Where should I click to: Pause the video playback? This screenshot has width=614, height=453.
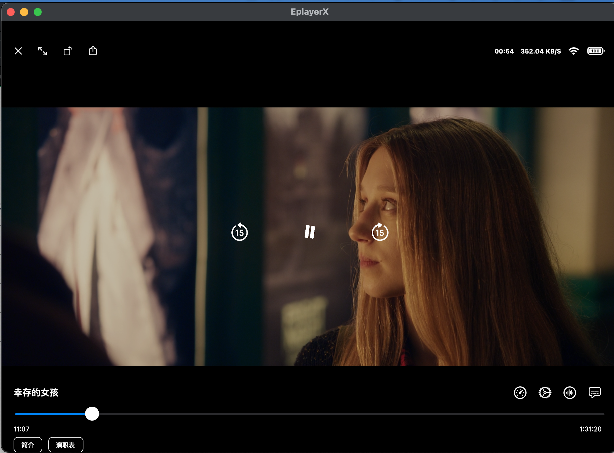pos(310,232)
